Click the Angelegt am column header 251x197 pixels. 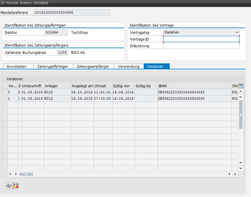(x=82, y=86)
